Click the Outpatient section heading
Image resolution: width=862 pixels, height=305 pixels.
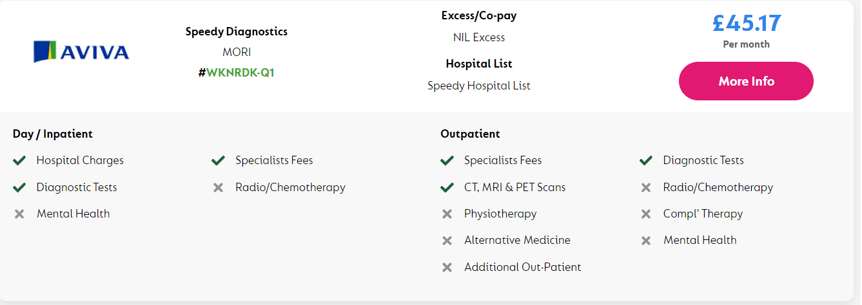[x=470, y=134]
